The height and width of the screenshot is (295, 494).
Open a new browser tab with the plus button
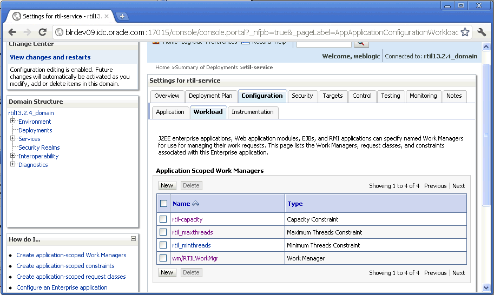(x=122, y=16)
